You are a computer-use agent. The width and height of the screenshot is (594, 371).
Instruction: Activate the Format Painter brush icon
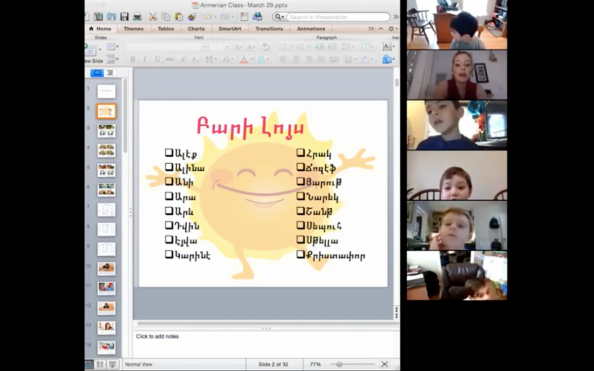point(192,17)
